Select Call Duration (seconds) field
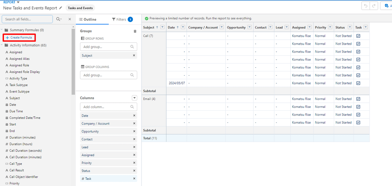392x186 pixels. [25, 150]
